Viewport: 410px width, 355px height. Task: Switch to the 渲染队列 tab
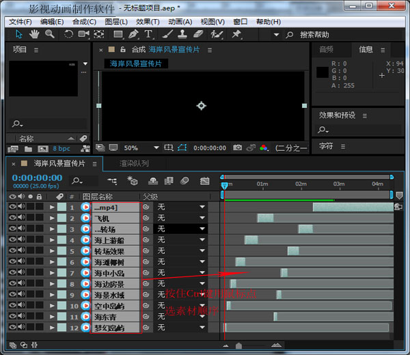(134, 164)
